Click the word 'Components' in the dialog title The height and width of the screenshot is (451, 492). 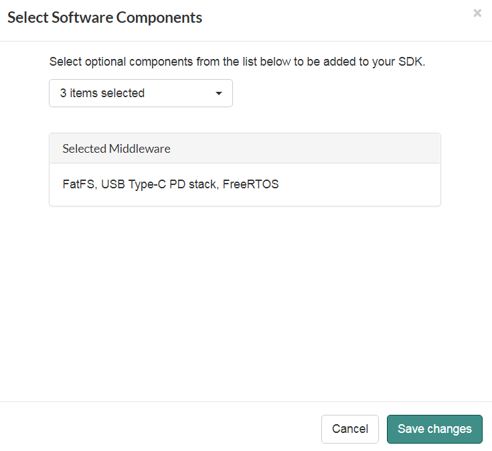click(159, 18)
